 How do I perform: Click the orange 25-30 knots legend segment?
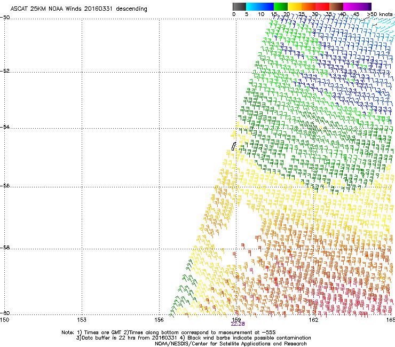[309, 6]
